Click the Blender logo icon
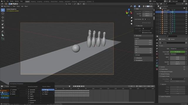 click(2, 1)
